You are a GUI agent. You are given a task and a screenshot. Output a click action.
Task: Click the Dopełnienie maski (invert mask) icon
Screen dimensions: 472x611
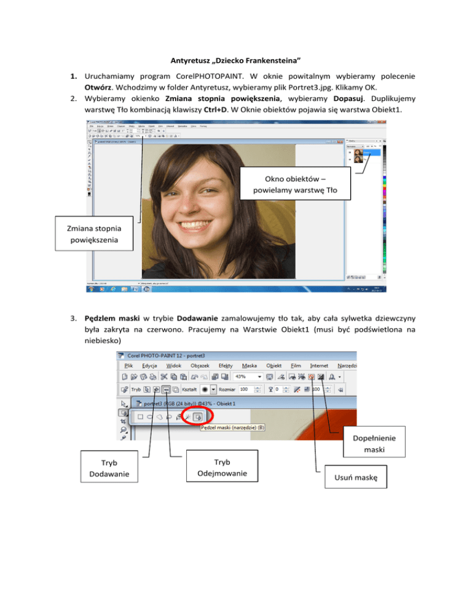click(321, 376)
